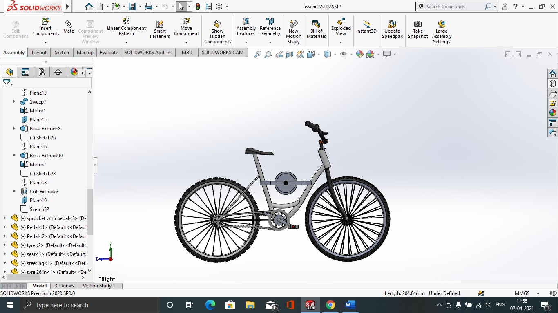
Task: Select Mirror1 in the feature tree
Action: (38, 110)
